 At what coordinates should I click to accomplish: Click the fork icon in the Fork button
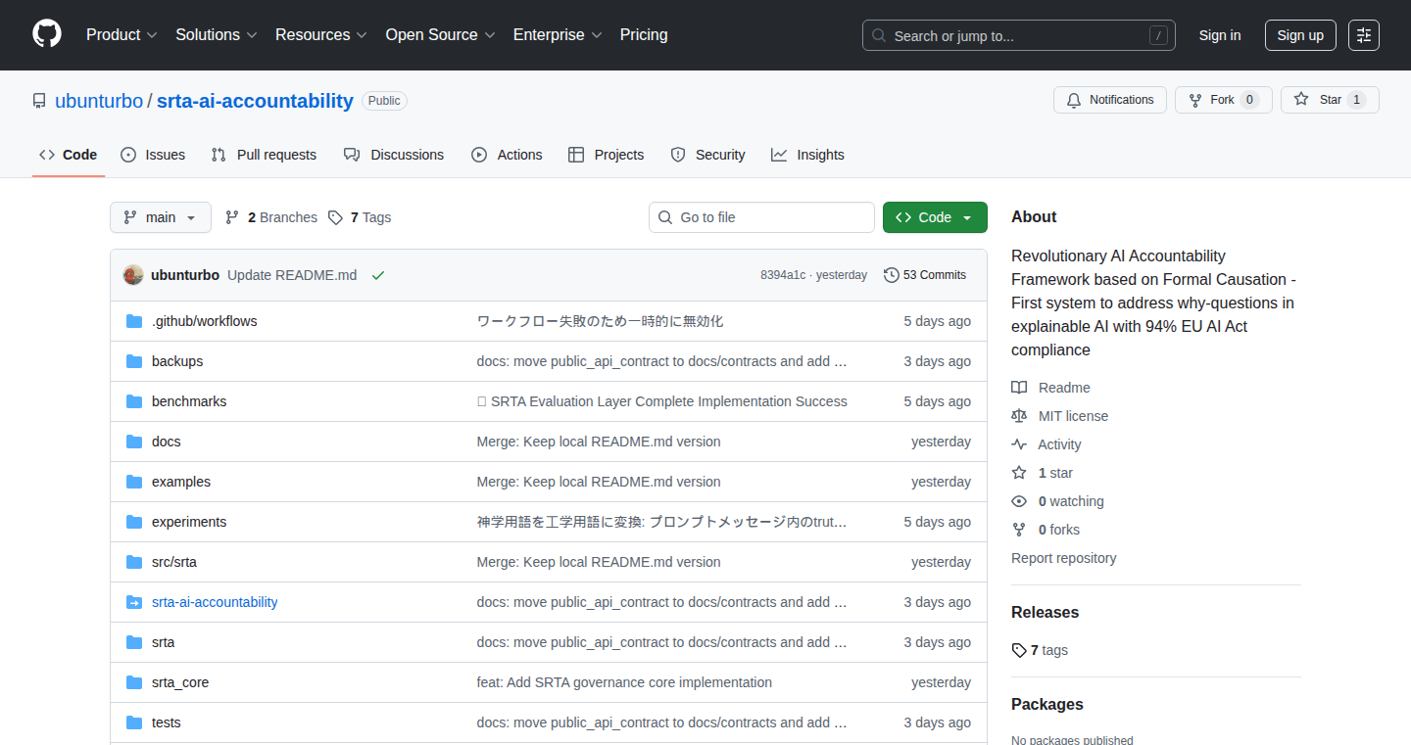(1195, 100)
